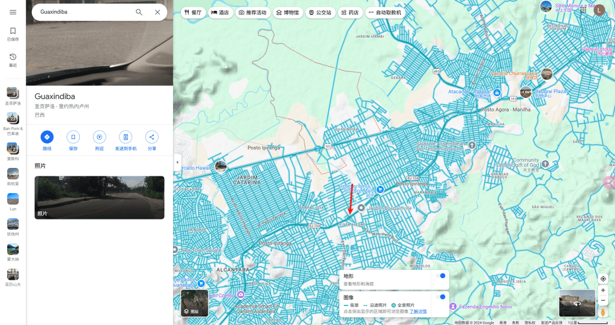Send Guaxindiba to phone (发送到手机)

point(126,137)
